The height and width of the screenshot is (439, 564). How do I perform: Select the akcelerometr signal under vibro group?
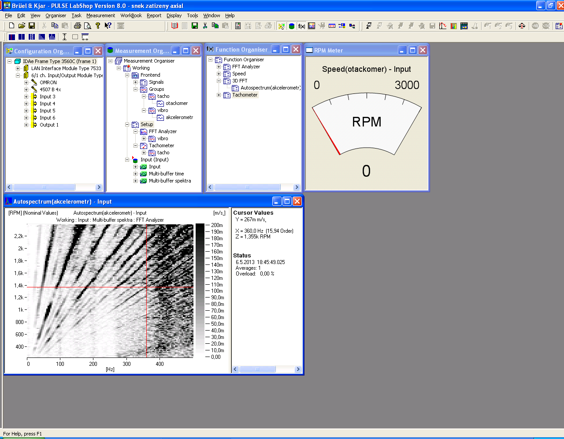pyautogui.click(x=179, y=117)
